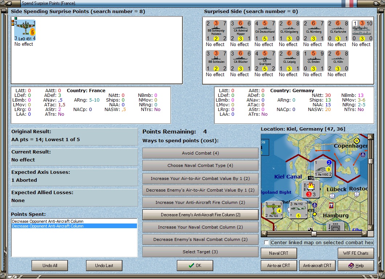Viewport: 385px width, 279px height.
Task: Select the CA Admiral Hipper ship counter
Action: coord(240,31)
